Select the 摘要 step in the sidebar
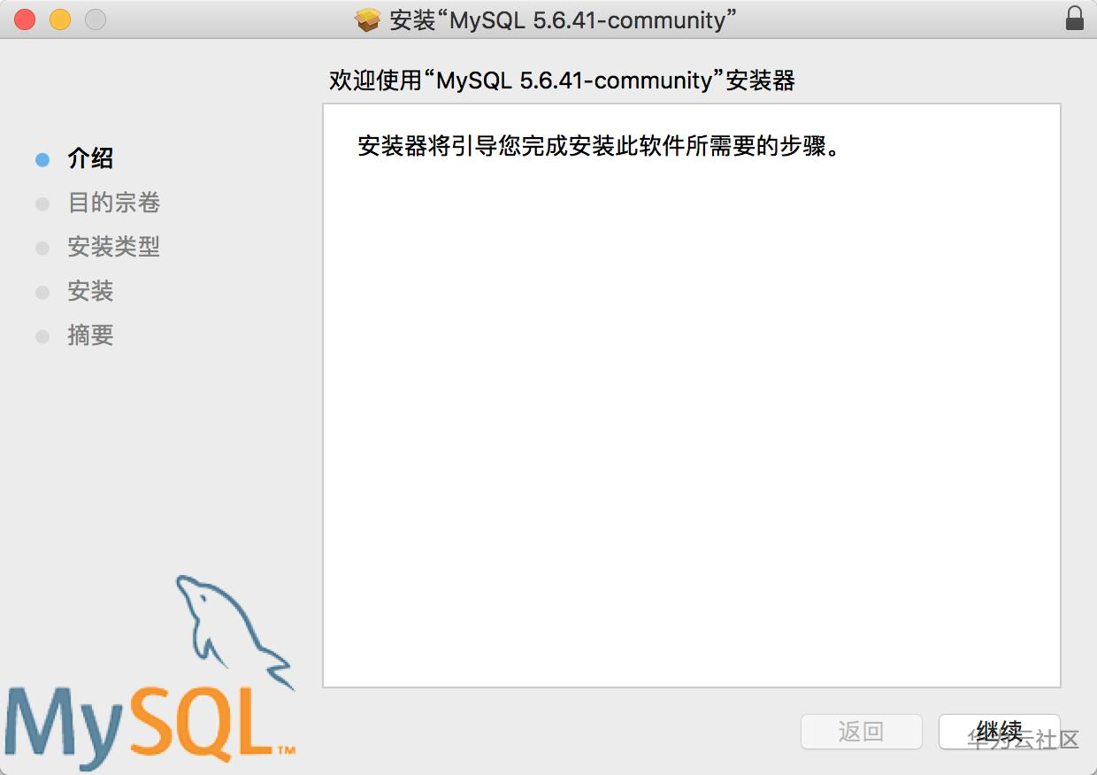The width and height of the screenshot is (1097, 775). [90, 336]
